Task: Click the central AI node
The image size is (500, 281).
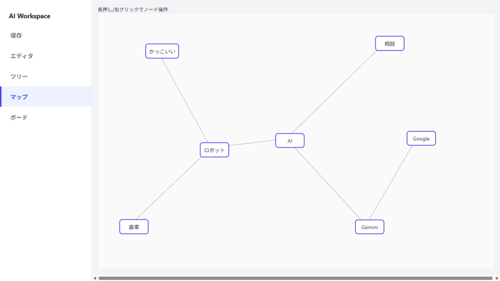Action: [290, 140]
